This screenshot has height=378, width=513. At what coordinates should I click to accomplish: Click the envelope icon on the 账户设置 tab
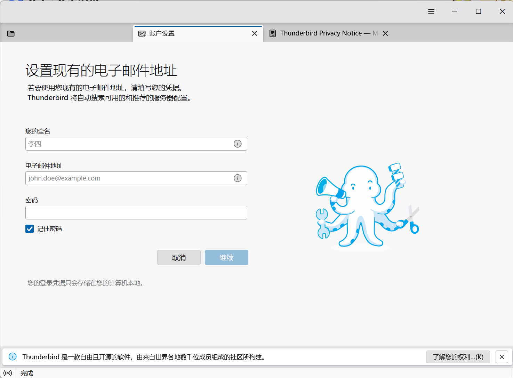(142, 33)
